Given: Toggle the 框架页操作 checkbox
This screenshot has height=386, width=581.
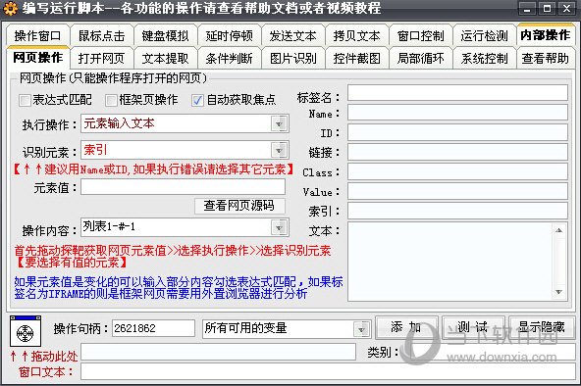Looking at the screenshot, I should click(x=111, y=100).
